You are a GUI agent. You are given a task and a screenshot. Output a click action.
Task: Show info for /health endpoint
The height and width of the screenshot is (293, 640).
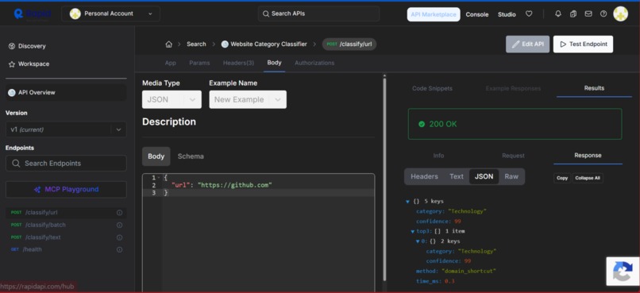point(120,249)
